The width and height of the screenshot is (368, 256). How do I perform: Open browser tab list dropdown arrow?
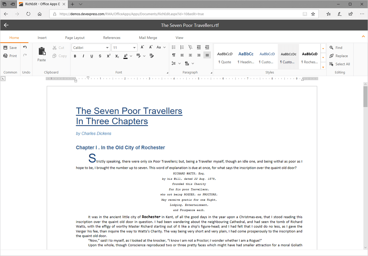(80, 4)
